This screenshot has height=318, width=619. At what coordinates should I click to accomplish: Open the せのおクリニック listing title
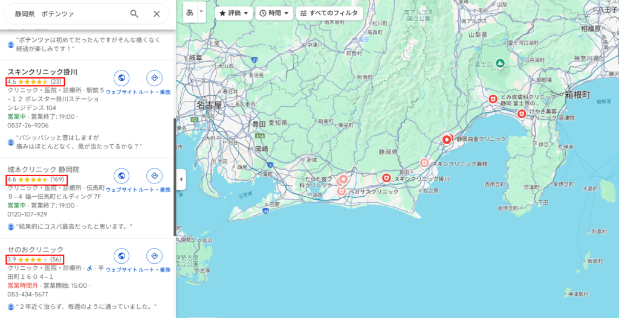click(x=36, y=249)
